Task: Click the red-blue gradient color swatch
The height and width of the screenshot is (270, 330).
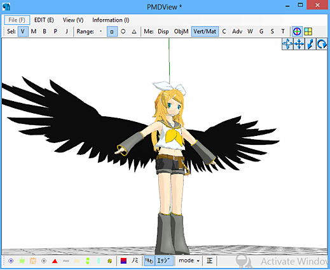Action: coord(123,261)
